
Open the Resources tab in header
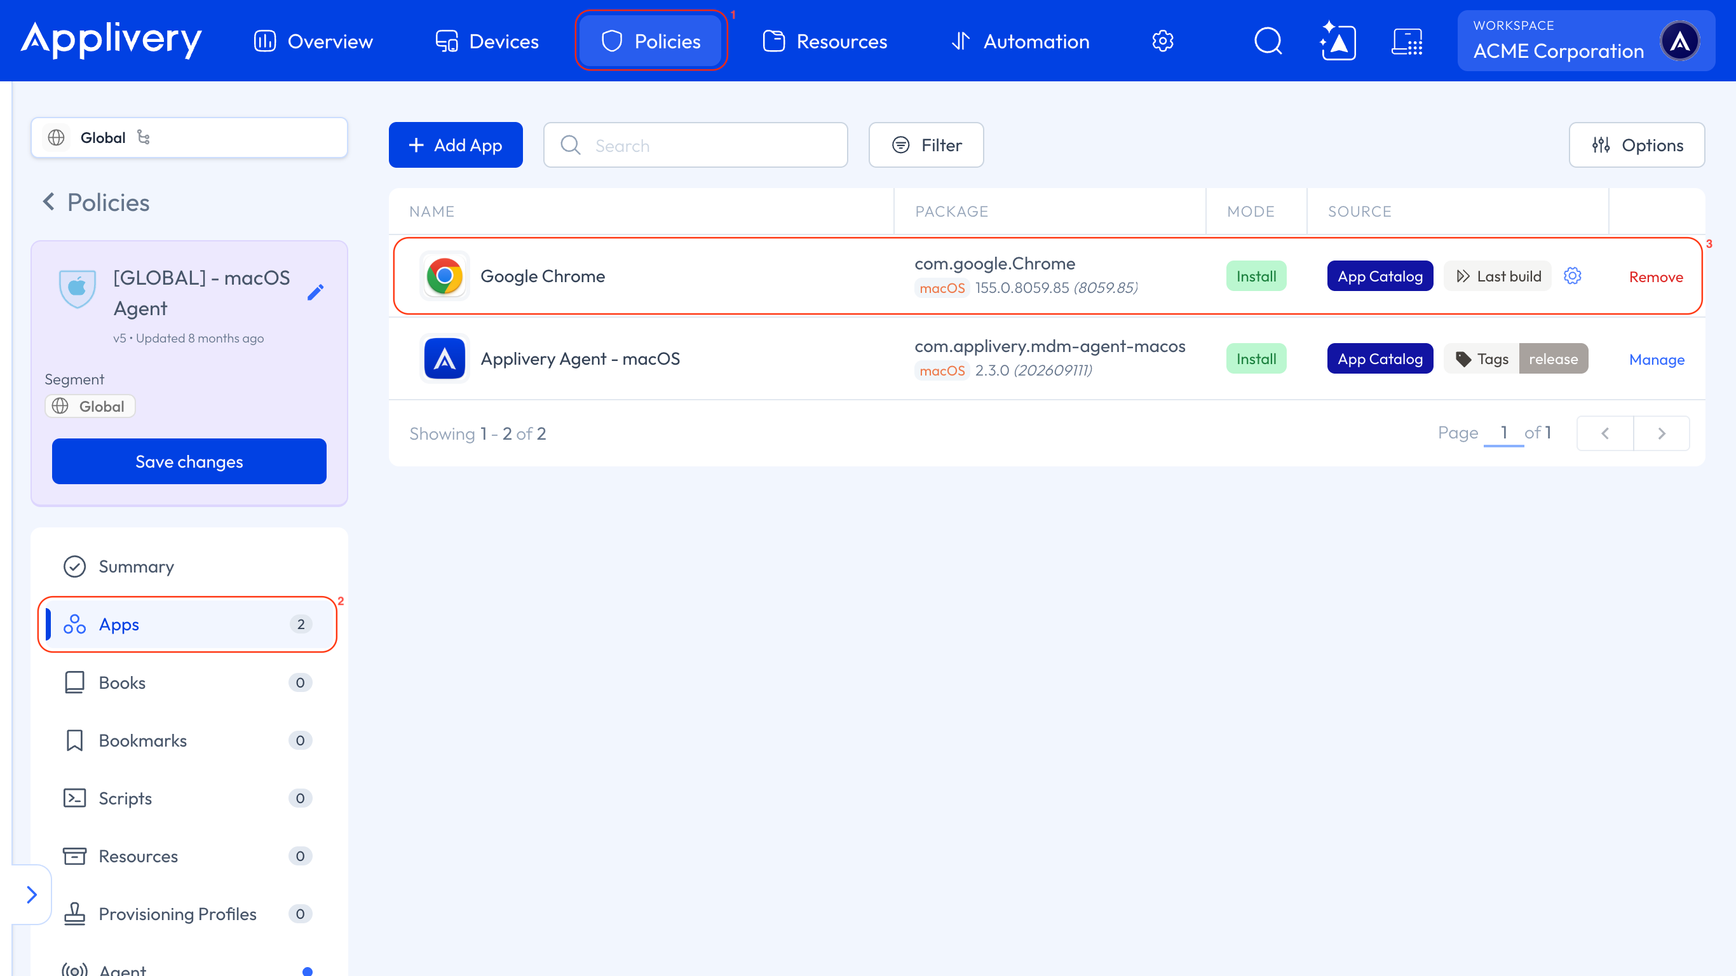(825, 41)
